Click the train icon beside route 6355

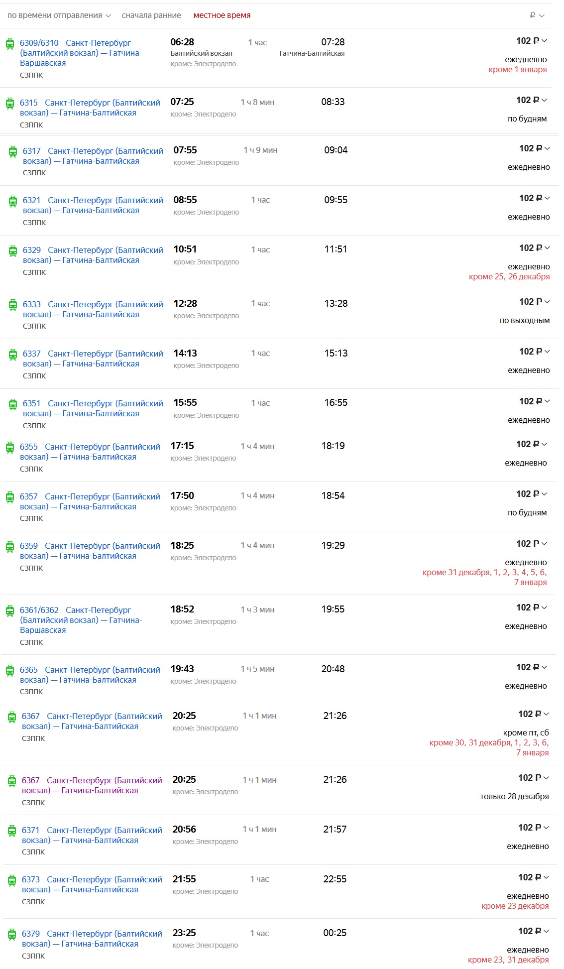tap(10, 448)
